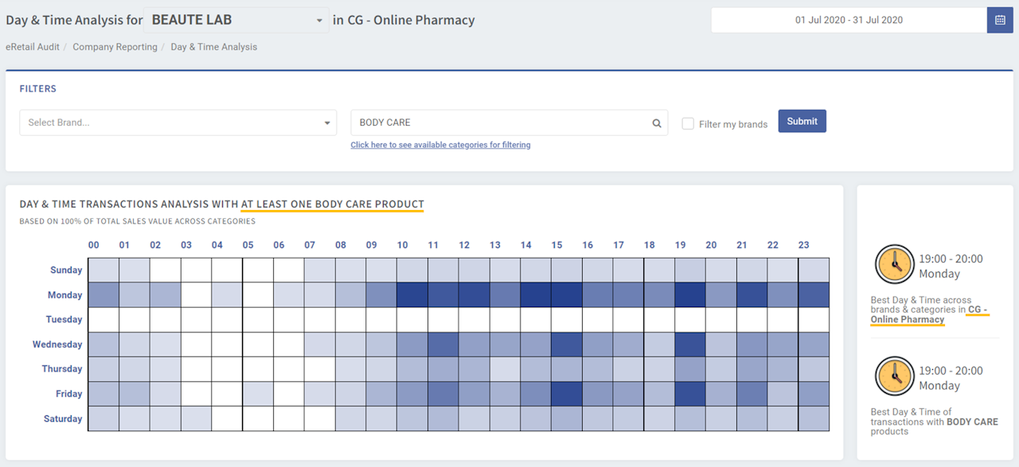Click the search magnifier in category field
The image size is (1019, 467).
[x=657, y=123]
